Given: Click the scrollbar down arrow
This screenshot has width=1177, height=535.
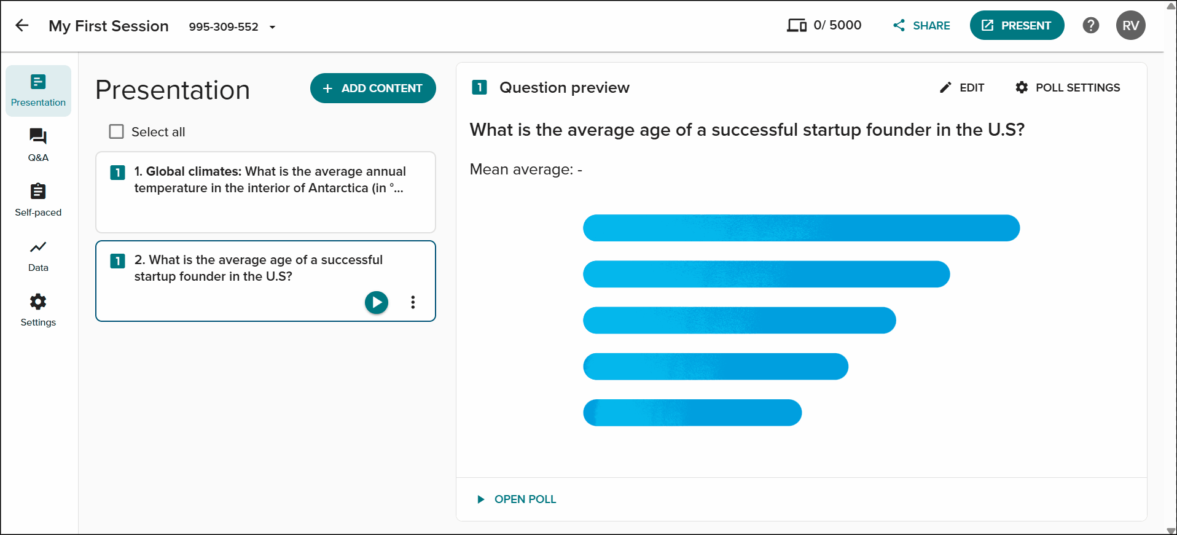Looking at the screenshot, I should click(1170, 530).
